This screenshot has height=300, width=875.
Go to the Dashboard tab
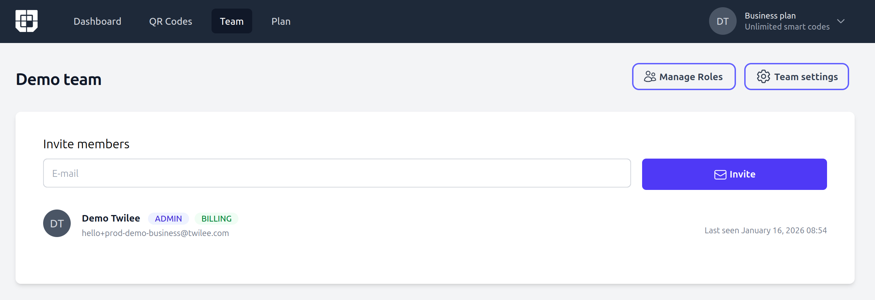point(97,21)
